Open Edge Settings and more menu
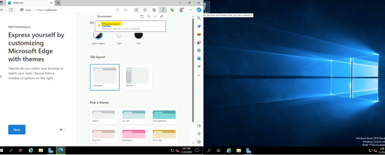Image resolution: width=385 pixels, height=155 pixels. [x=190, y=10]
